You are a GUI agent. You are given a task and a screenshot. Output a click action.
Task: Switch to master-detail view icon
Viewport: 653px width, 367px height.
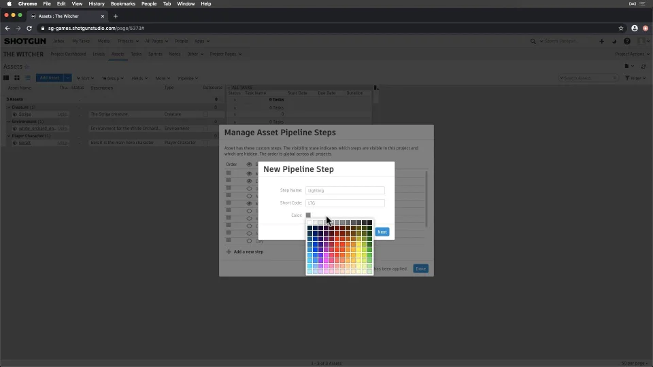(x=6, y=77)
